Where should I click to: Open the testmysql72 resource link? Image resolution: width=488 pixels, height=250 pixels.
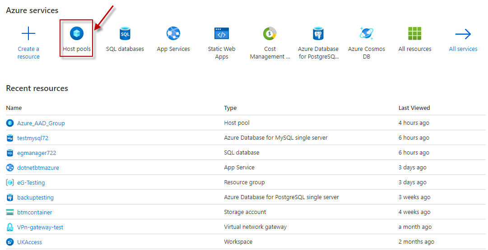[x=33, y=138]
